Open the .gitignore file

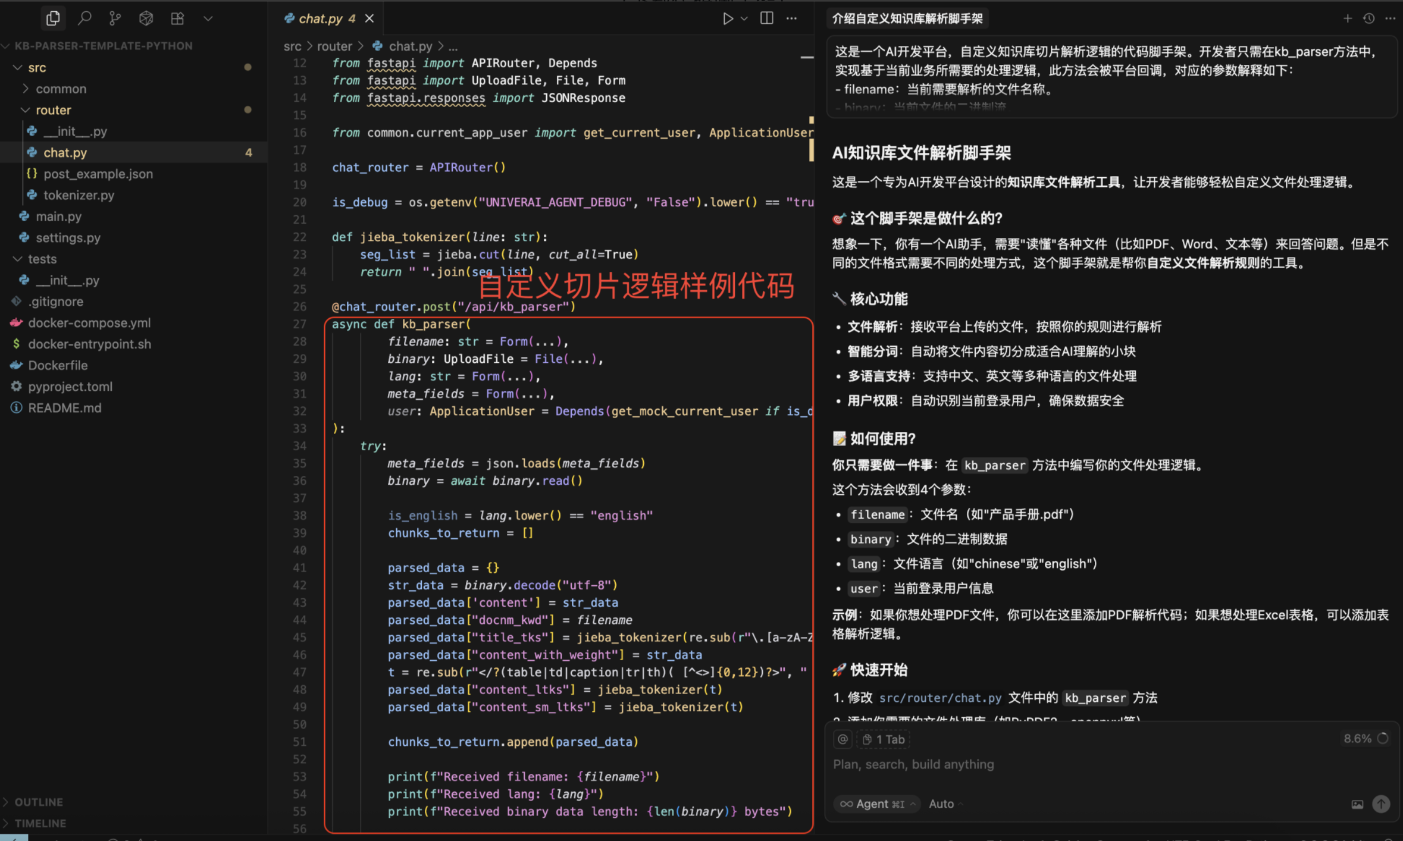coord(55,302)
